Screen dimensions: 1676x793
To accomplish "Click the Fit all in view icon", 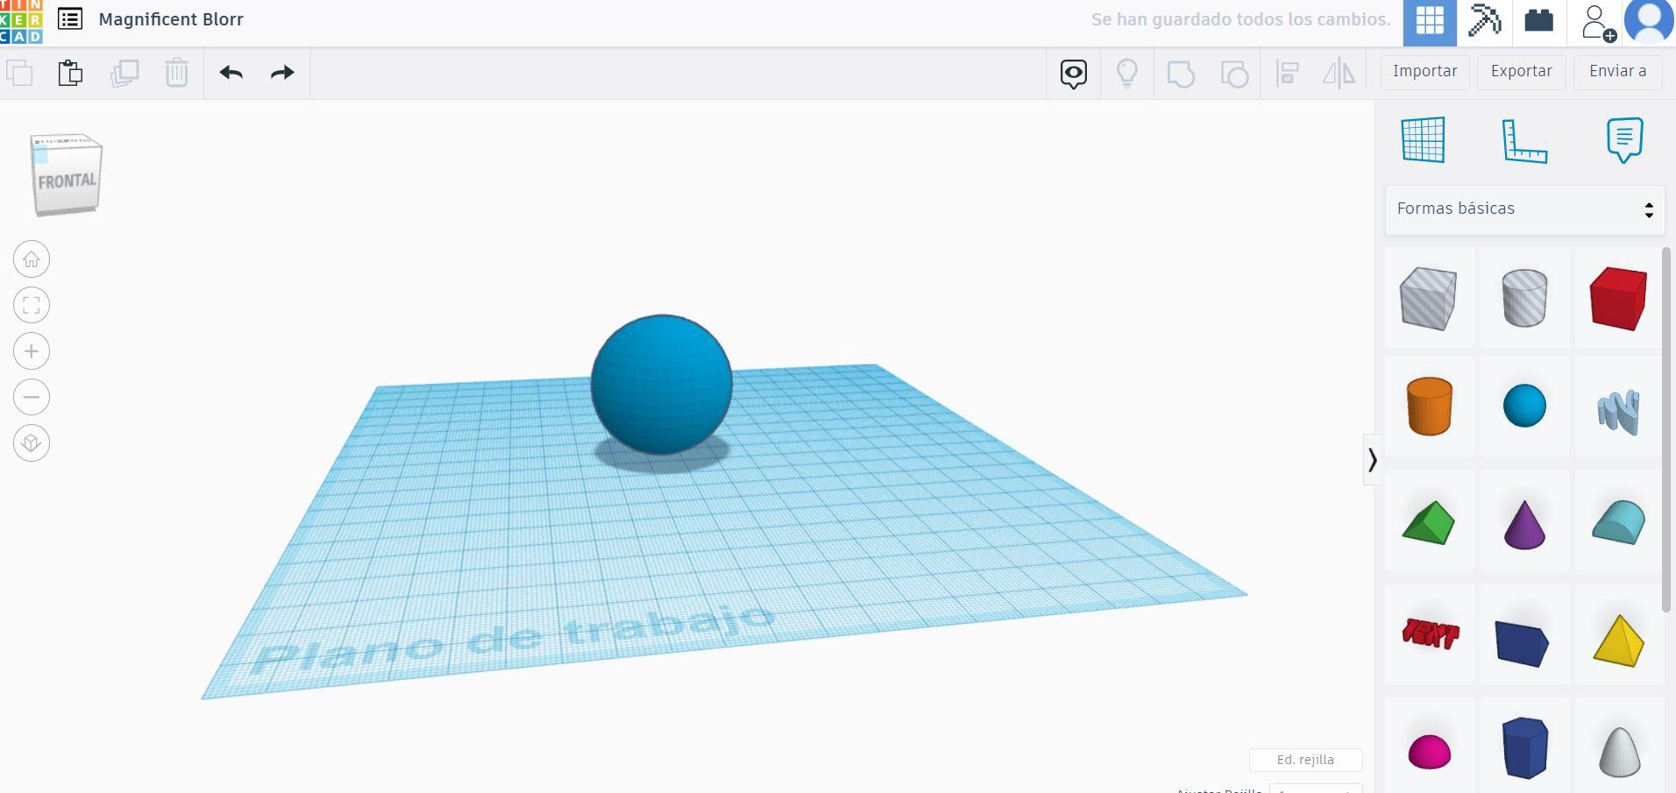I will pos(32,305).
